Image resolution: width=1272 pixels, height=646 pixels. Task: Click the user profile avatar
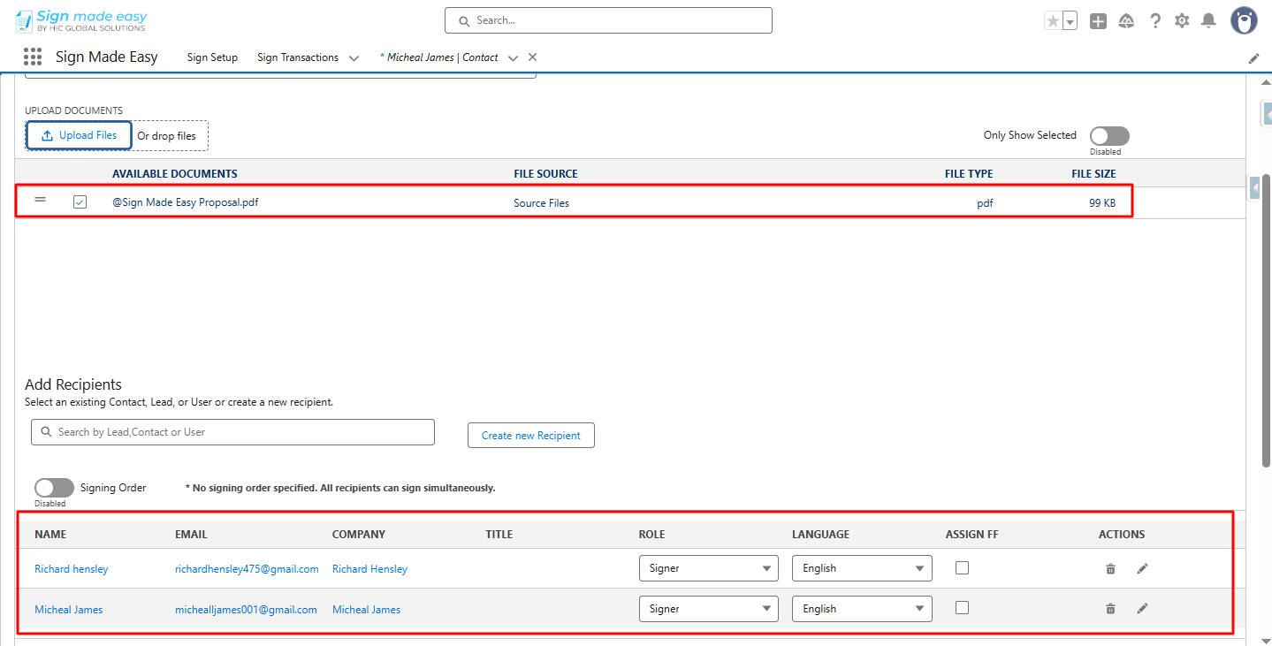coord(1244,21)
